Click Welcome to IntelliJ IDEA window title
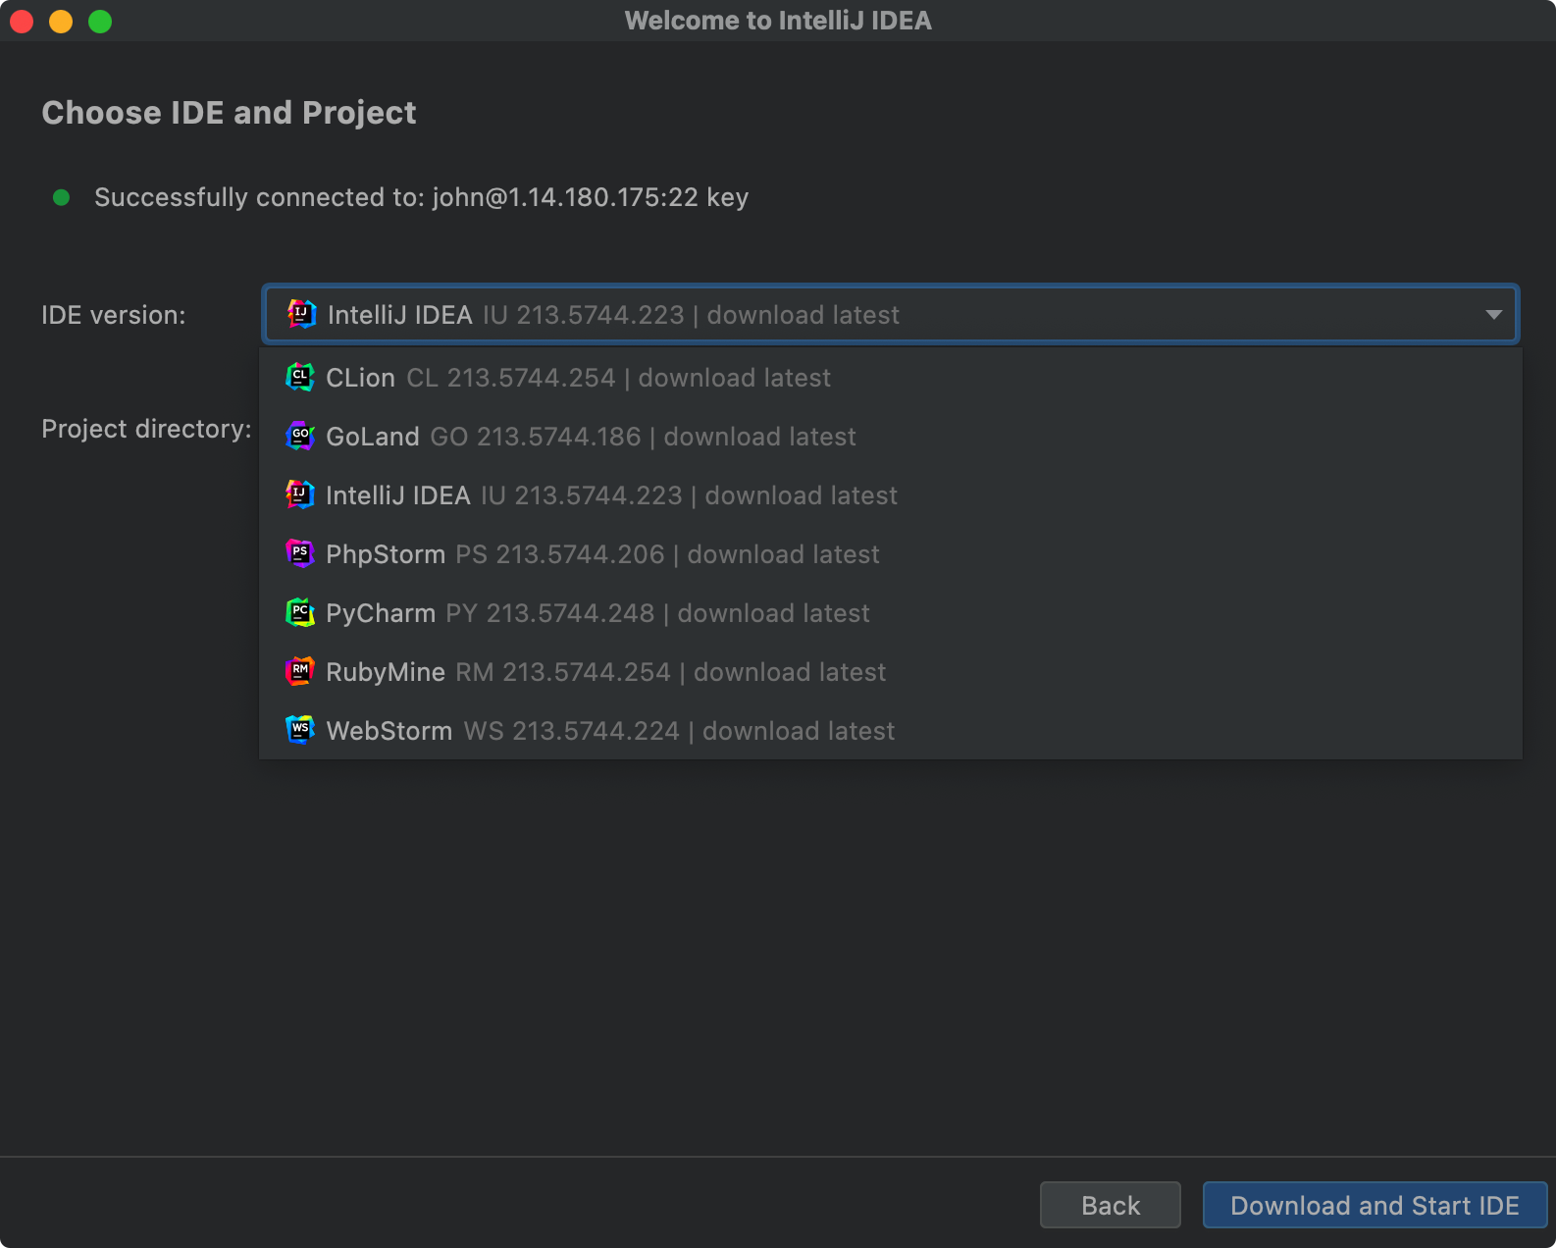 coord(778,21)
